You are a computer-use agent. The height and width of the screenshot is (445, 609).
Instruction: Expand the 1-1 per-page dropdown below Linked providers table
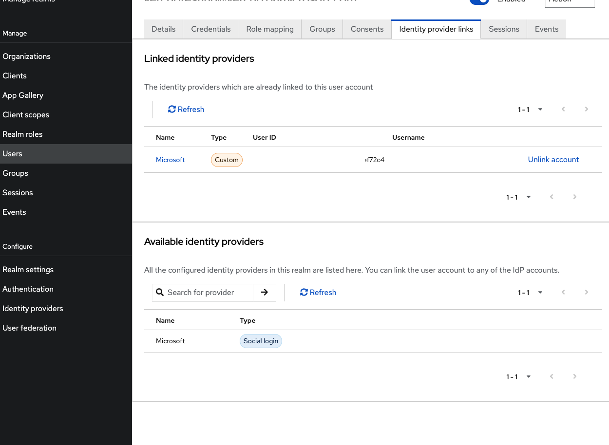click(x=518, y=197)
